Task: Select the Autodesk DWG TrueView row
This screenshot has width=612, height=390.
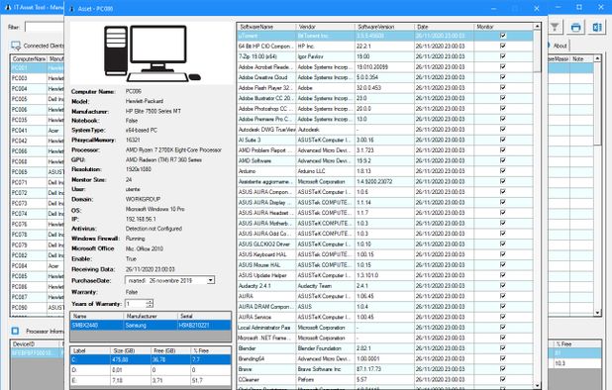Action: pyautogui.click(x=385, y=129)
